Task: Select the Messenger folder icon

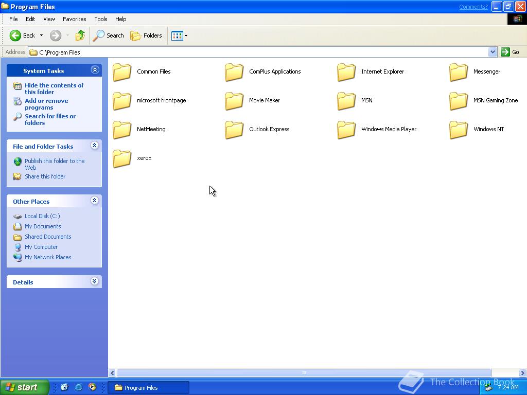Action: pos(459,72)
